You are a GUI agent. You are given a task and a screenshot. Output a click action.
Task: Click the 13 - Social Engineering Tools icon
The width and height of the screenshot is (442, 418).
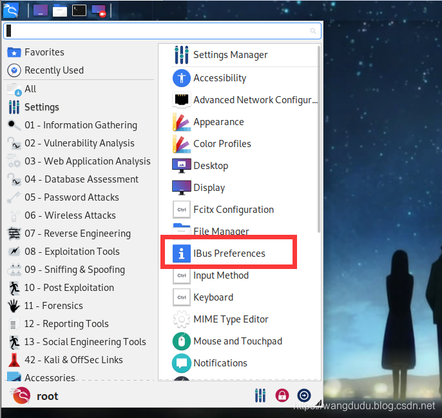tap(14, 342)
